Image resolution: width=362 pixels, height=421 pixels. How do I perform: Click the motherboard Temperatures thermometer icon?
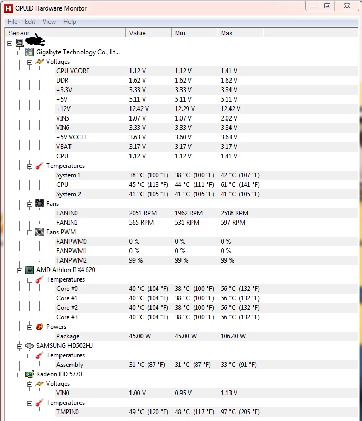[39, 166]
